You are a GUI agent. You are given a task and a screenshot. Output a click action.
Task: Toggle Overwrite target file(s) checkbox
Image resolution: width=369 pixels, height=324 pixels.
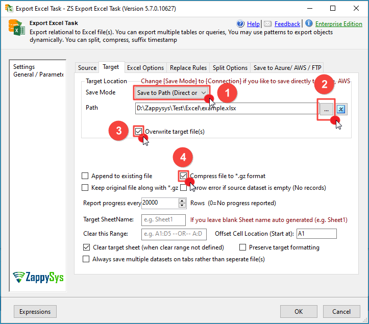pos(139,131)
